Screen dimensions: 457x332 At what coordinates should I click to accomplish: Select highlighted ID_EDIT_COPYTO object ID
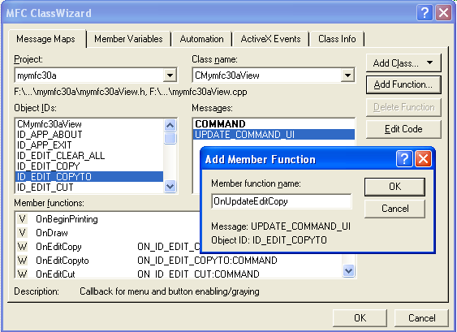(89, 177)
